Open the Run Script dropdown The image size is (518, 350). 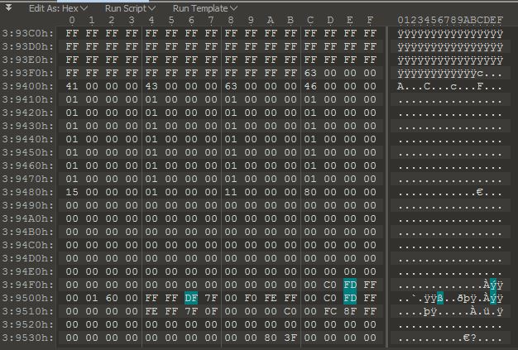click(x=130, y=8)
